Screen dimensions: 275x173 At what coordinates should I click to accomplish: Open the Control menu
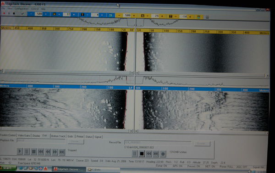[x=34, y=9]
